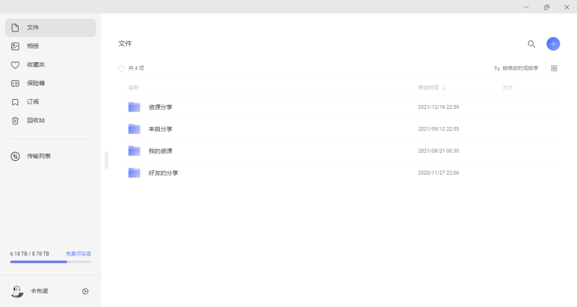Switch to grid view layout icon
This screenshot has height=307, width=577.
[554, 68]
